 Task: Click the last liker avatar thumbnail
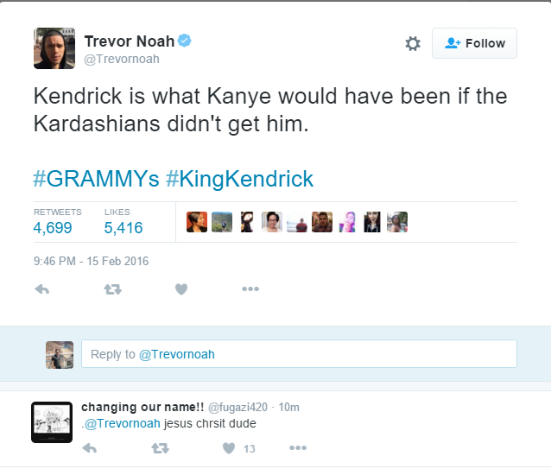click(x=397, y=222)
